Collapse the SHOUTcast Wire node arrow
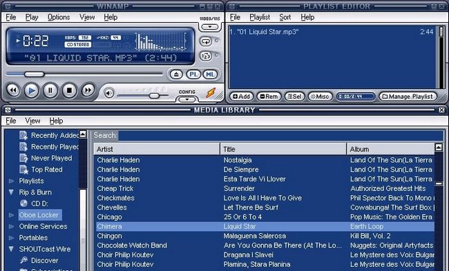Viewport: 449px width, 271px height. (x=12, y=249)
